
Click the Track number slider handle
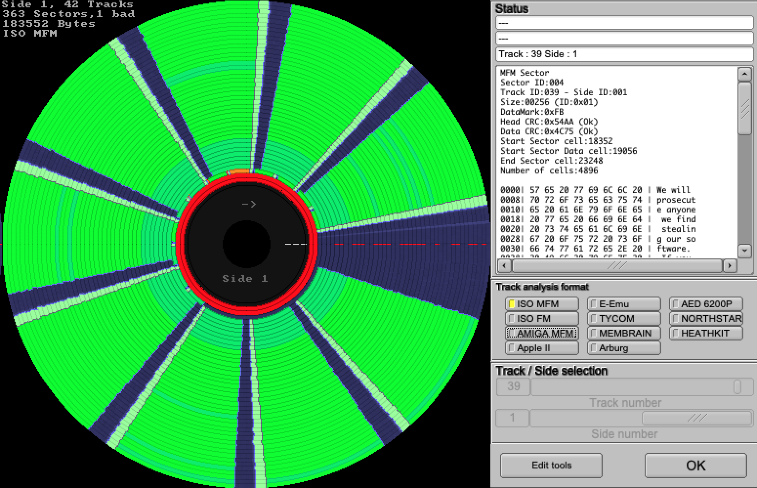pos(737,387)
